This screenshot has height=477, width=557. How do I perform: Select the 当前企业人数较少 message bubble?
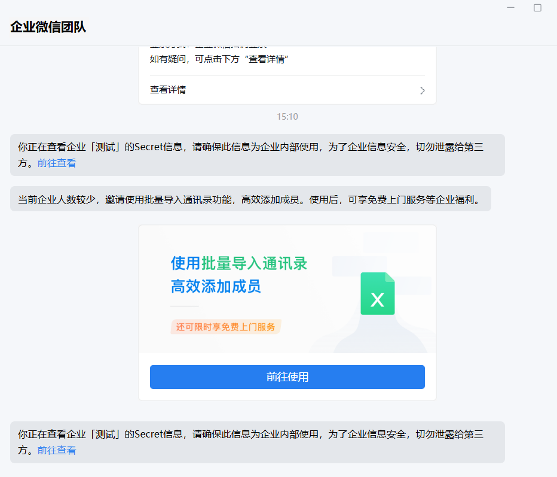coord(250,199)
